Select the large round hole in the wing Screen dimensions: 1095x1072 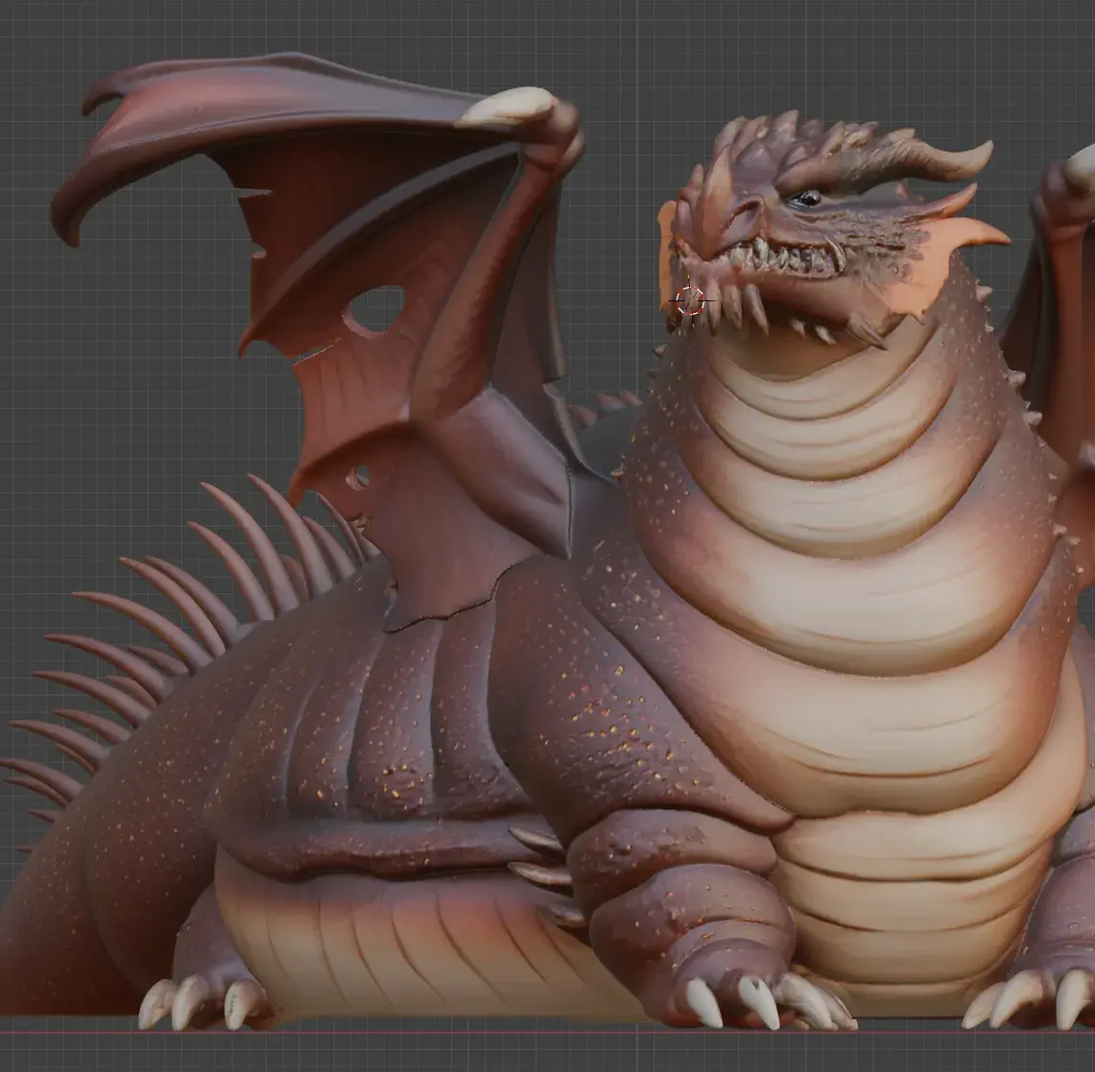pyautogui.click(x=375, y=309)
